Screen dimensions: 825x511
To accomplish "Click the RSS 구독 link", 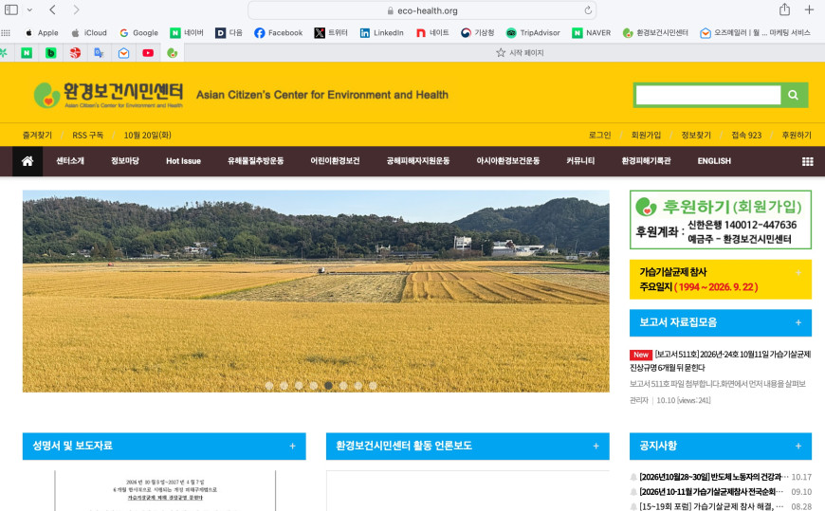I will (x=88, y=136).
